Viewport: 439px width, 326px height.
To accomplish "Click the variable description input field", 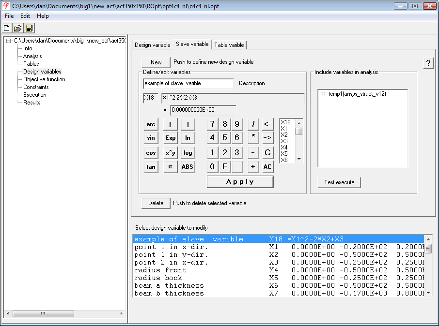I will (x=188, y=83).
